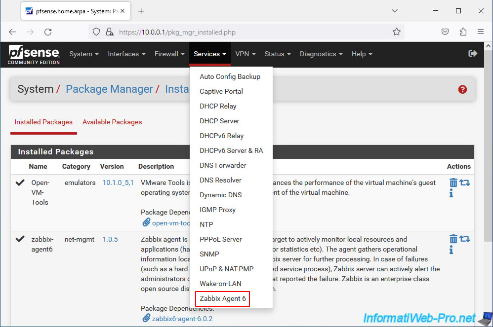Open the Status dropdown menu
The width and height of the screenshot is (493, 327).
(277, 54)
